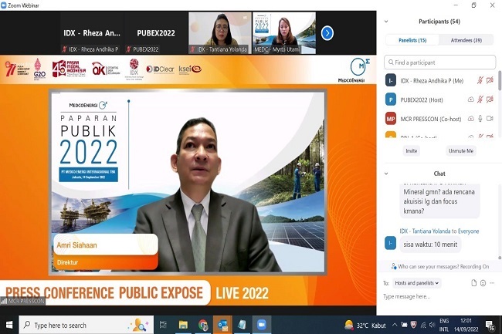Click the taskbar clock showing 12:01

point(466,325)
